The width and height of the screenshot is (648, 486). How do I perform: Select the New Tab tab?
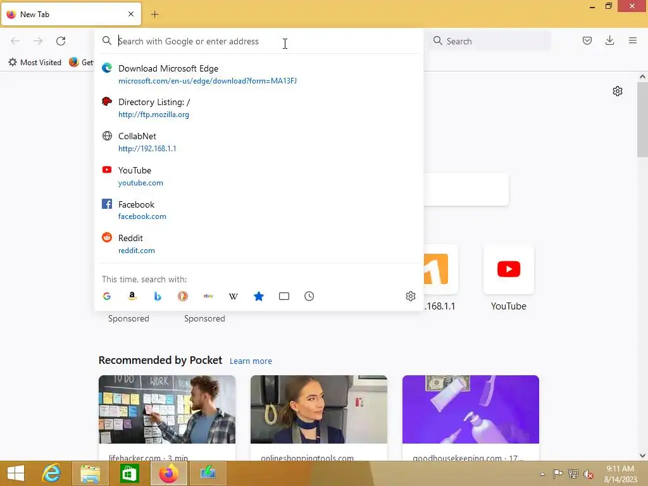[x=71, y=14]
